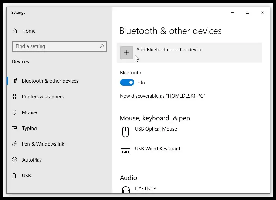Click the Find a setting search box
Screen dimensions: 276x200
[56, 46]
